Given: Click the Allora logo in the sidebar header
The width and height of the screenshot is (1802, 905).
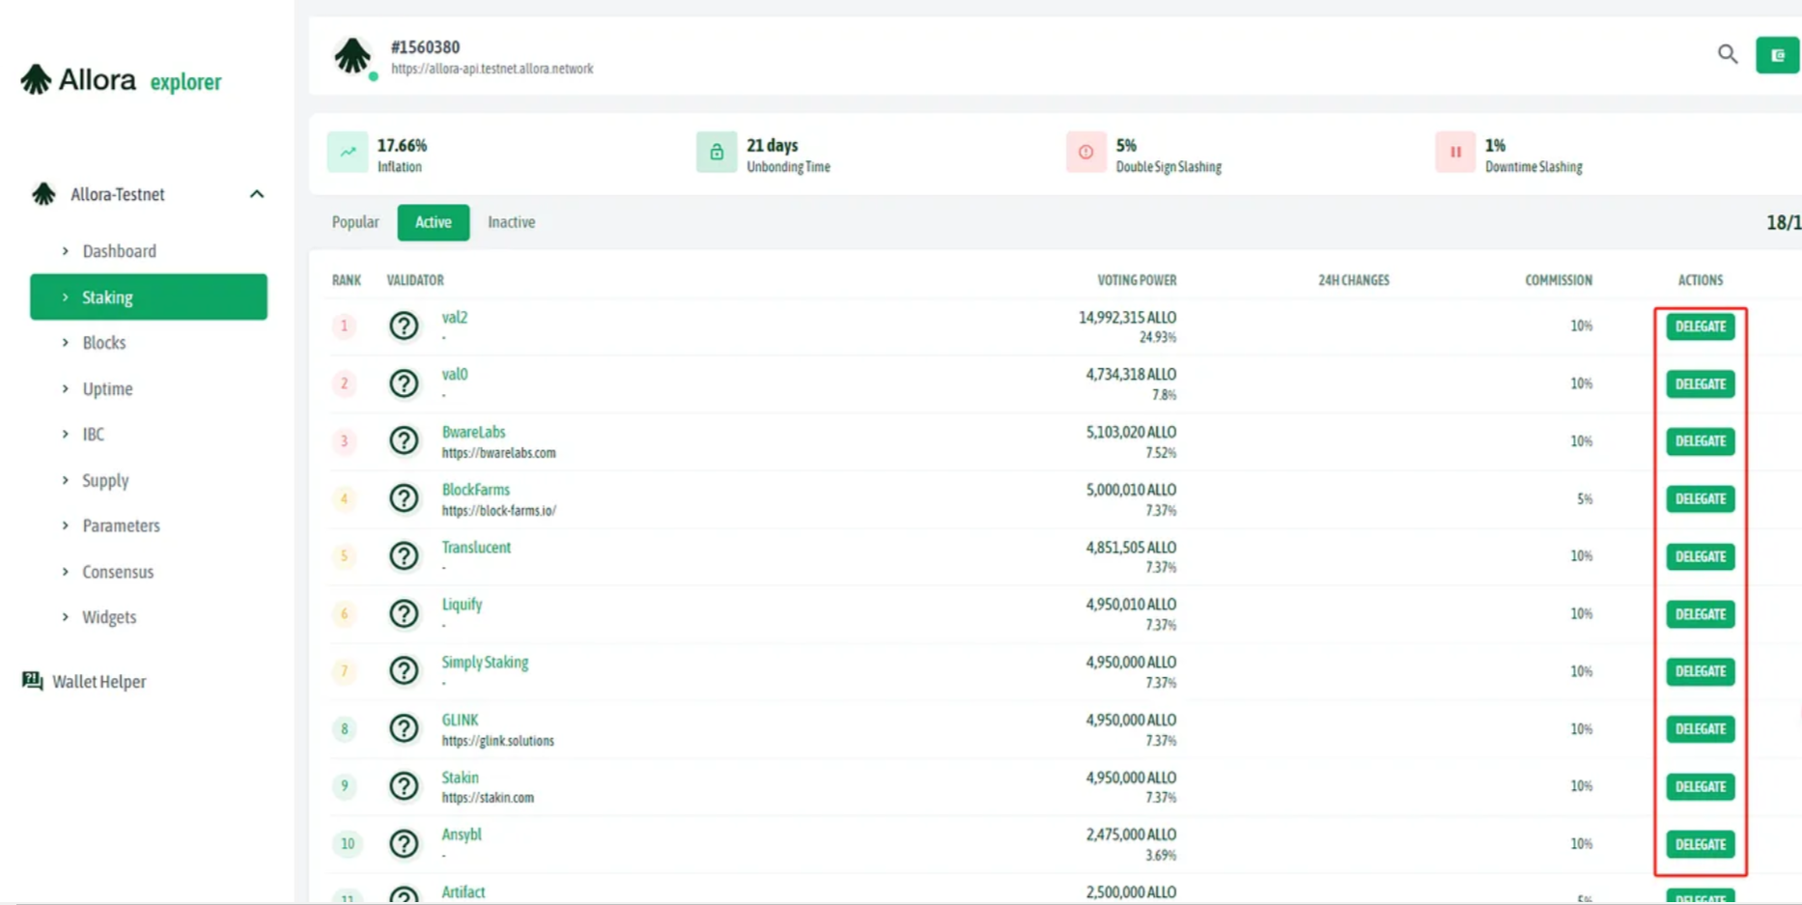Looking at the screenshot, I should 37,79.
